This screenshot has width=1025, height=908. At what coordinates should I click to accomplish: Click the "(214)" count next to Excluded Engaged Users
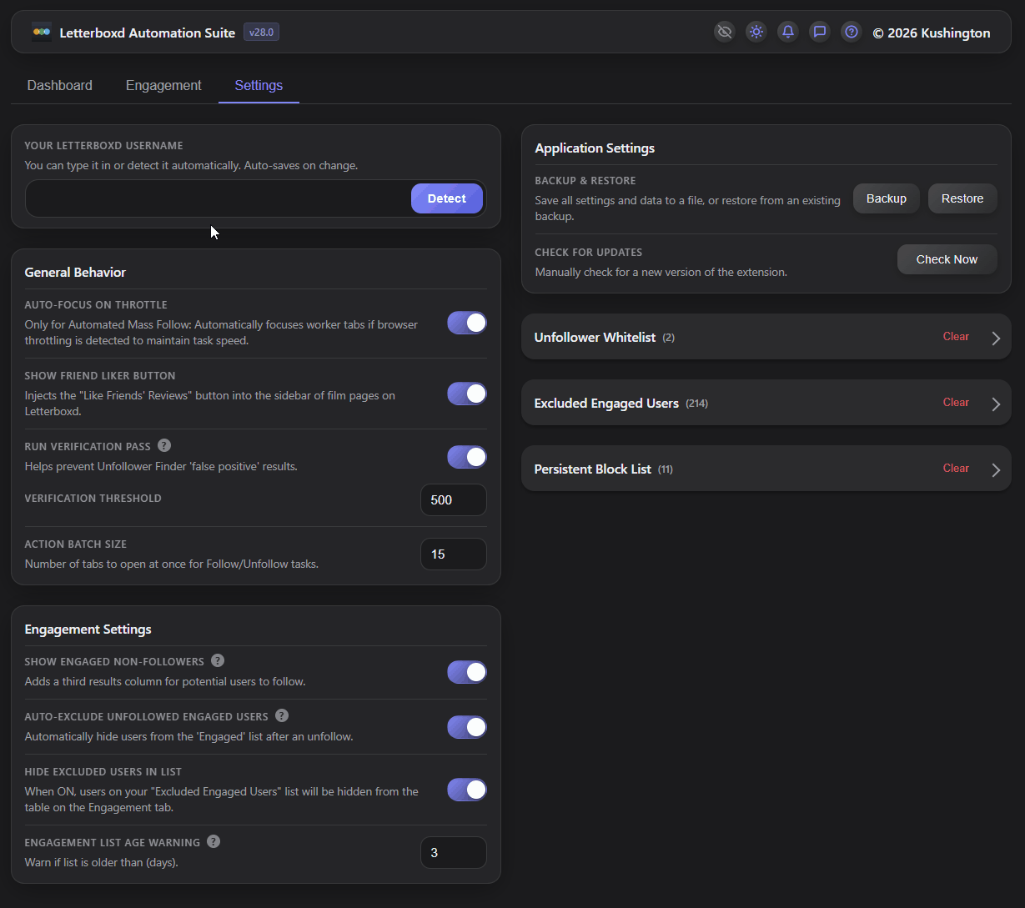696,404
